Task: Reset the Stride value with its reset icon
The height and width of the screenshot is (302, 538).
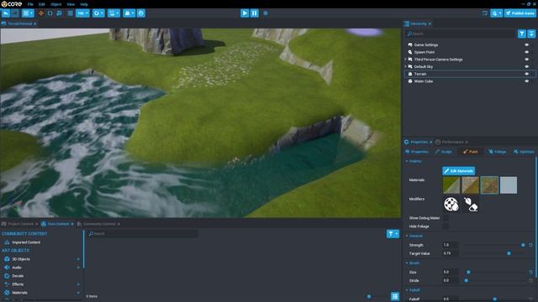Action: [530, 280]
